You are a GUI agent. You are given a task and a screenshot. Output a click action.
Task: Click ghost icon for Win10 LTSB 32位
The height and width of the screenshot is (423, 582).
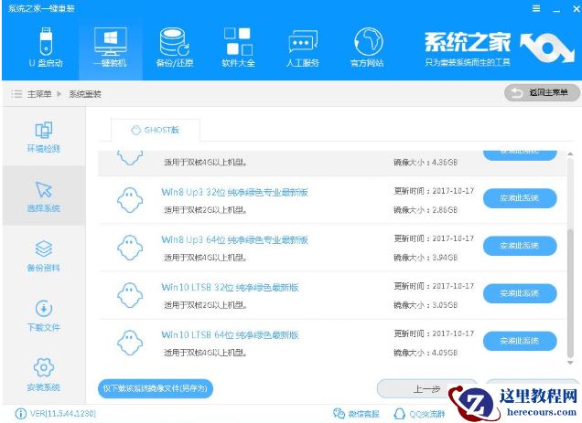pyautogui.click(x=130, y=295)
